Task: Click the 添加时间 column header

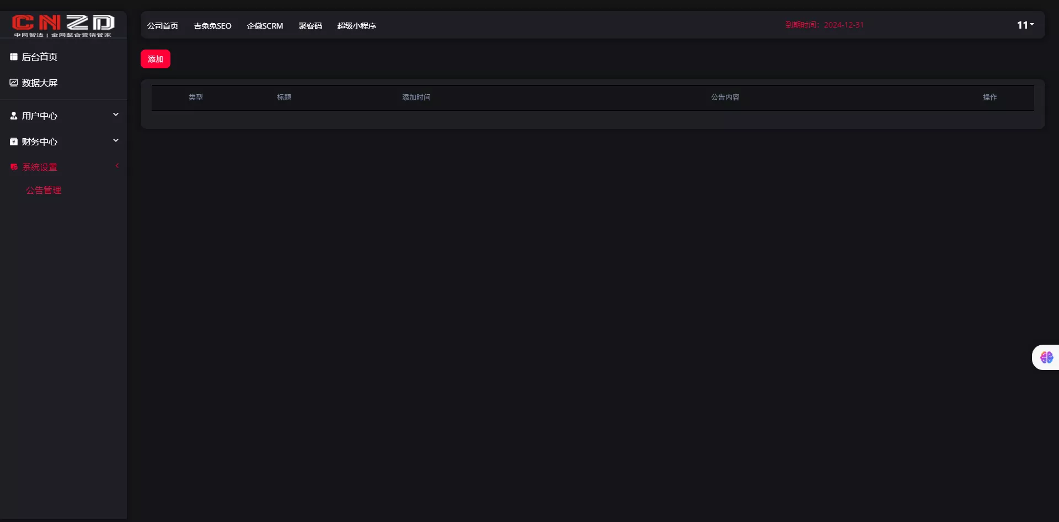Action: pyautogui.click(x=416, y=97)
